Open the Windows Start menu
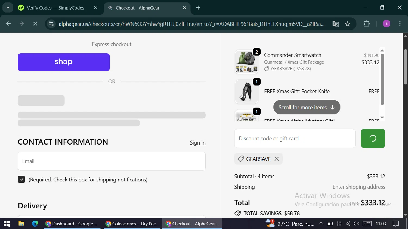The width and height of the screenshot is (408, 229). point(7,224)
